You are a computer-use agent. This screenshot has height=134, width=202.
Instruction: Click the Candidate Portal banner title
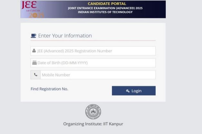tap(107, 4)
